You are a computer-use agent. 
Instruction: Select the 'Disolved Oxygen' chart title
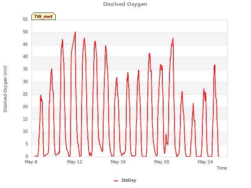coord(125,4)
